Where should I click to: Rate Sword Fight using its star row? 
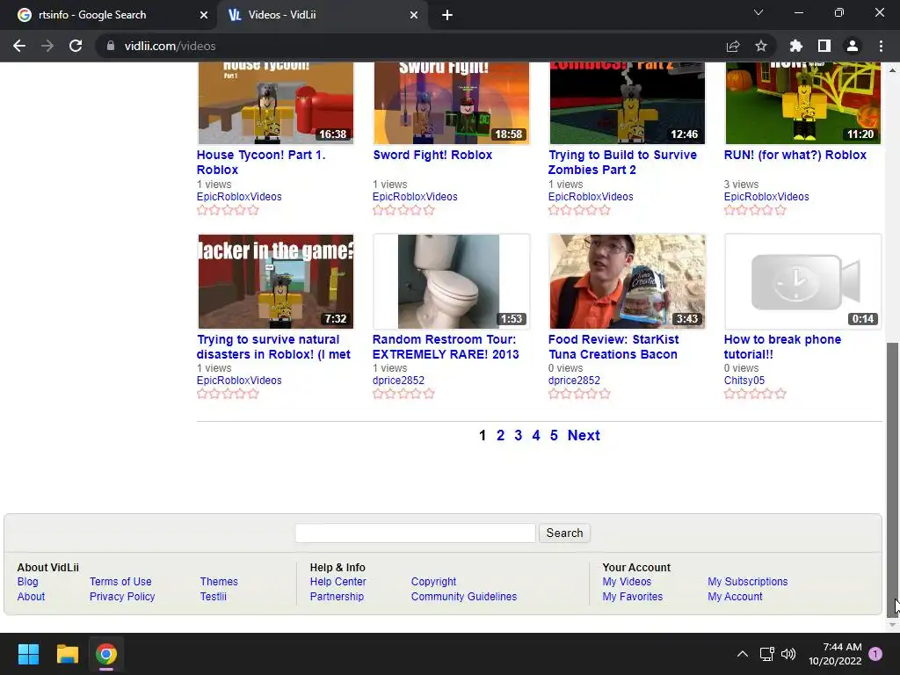click(x=403, y=210)
